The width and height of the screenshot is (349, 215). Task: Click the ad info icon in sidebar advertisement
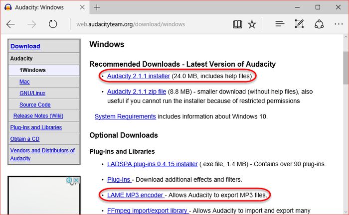[69, 180]
